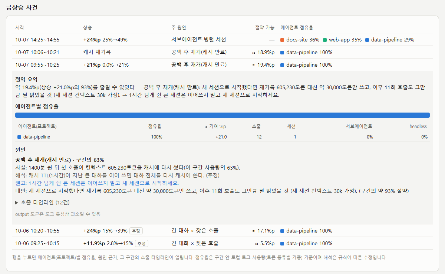Click the green web-app color square
The width and height of the screenshot is (445, 274).
(x=325, y=40)
